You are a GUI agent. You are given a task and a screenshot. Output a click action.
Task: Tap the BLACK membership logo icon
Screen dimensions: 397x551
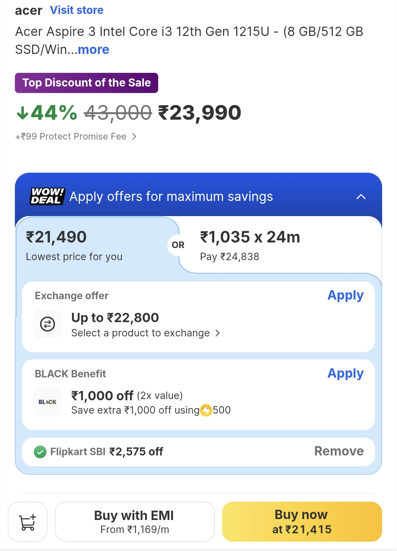(x=47, y=402)
